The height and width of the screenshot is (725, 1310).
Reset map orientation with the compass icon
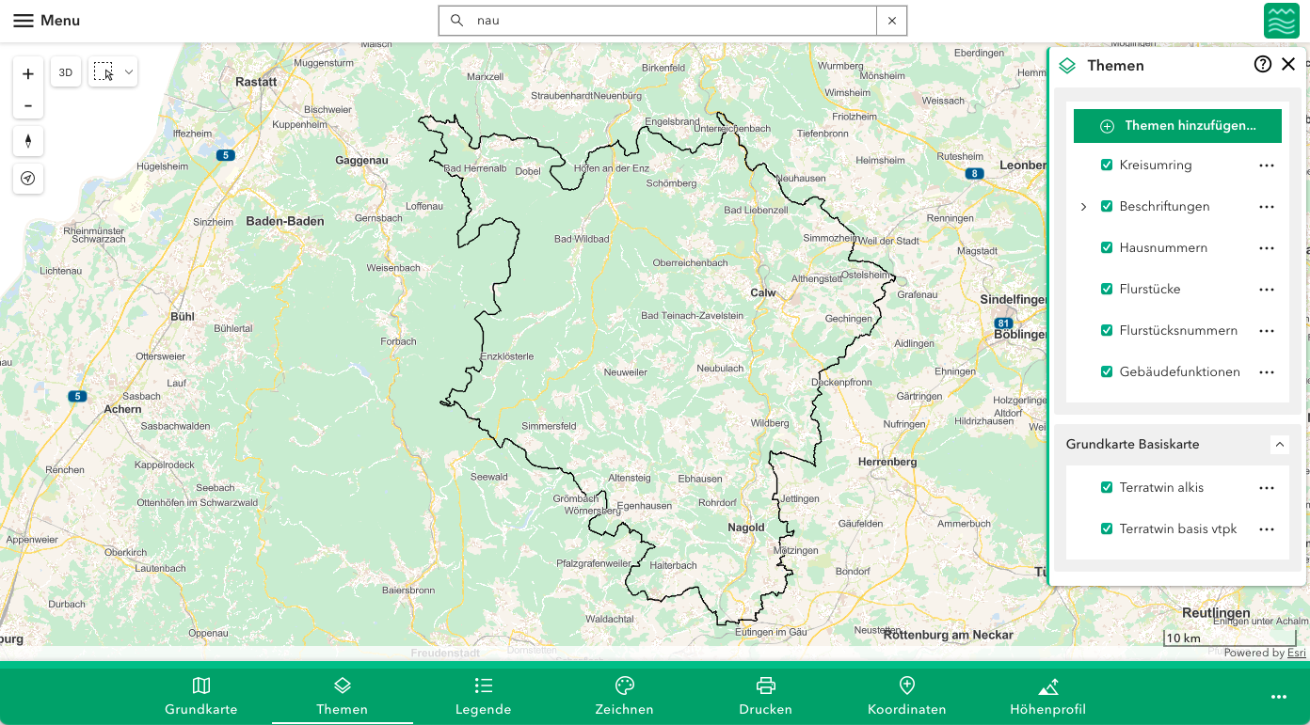click(27, 141)
